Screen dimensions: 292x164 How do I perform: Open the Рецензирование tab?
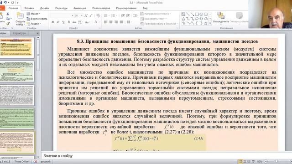[x=126, y=8]
